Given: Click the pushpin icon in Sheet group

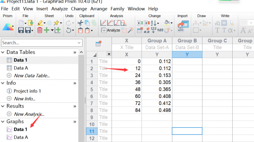Looking at the screenshot, I should (56, 23).
